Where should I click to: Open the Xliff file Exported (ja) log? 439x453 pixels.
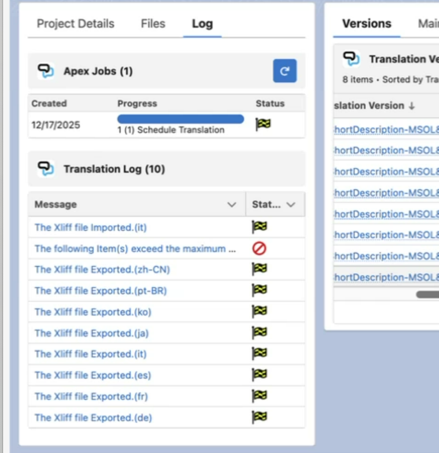click(92, 333)
